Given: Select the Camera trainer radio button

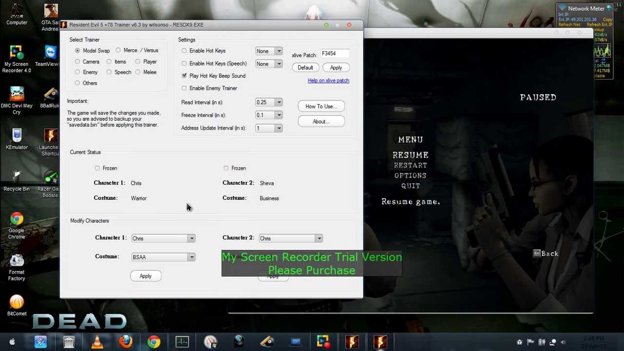Looking at the screenshot, I should click(78, 62).
